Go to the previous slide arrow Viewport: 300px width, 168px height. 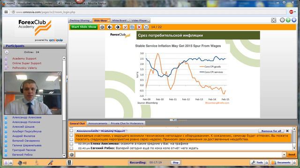point(110,27)
